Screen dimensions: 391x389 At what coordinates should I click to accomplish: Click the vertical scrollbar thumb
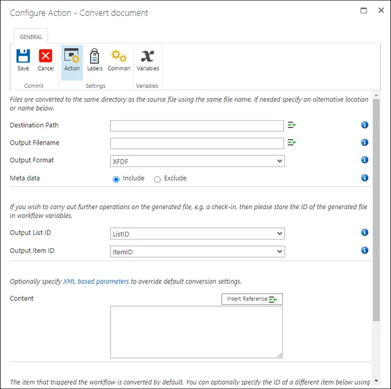tap(376, 210)
